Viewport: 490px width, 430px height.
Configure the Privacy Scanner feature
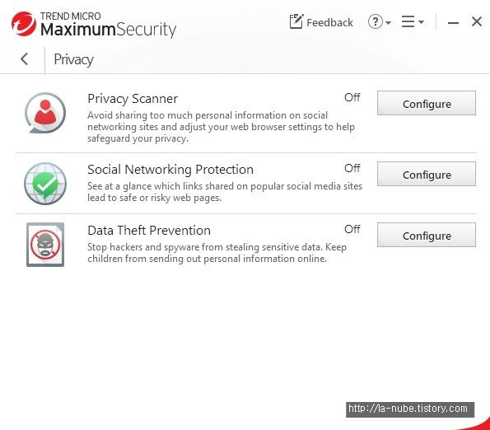tap(427, 103)
